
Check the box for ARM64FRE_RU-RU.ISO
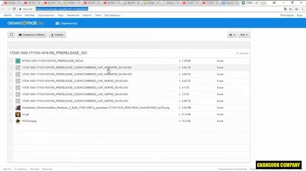(11, 75)
